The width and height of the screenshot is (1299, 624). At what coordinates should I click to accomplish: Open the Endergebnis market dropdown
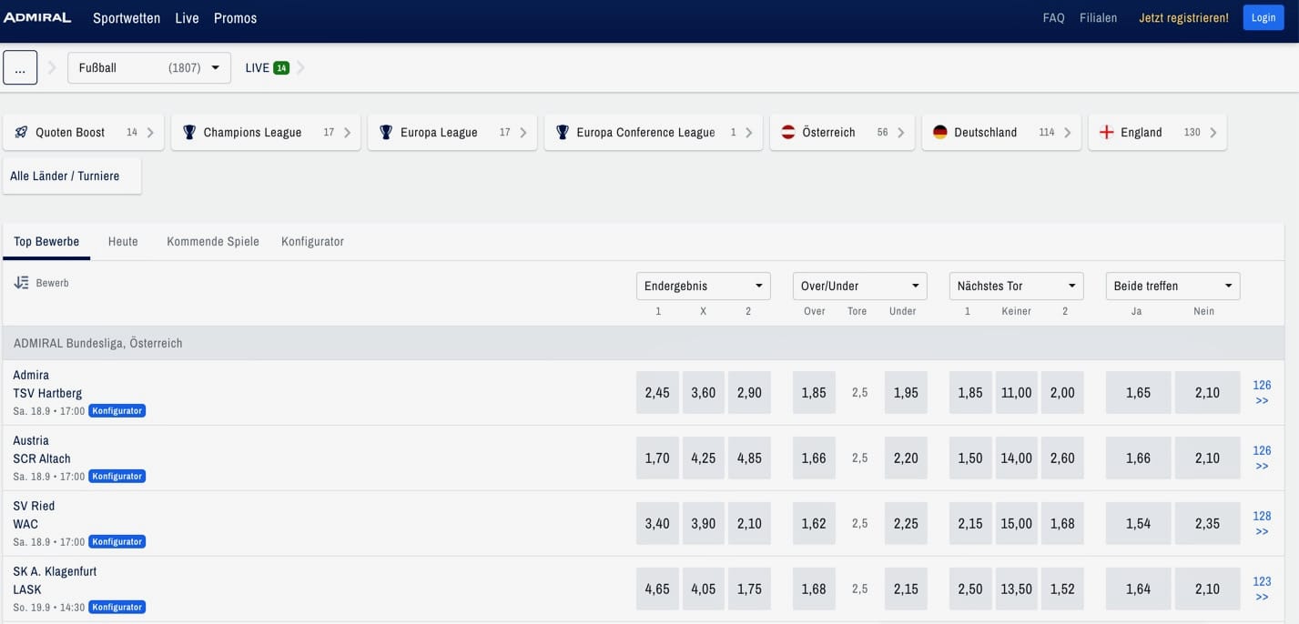pyautogui.click(x=704, y=286)
